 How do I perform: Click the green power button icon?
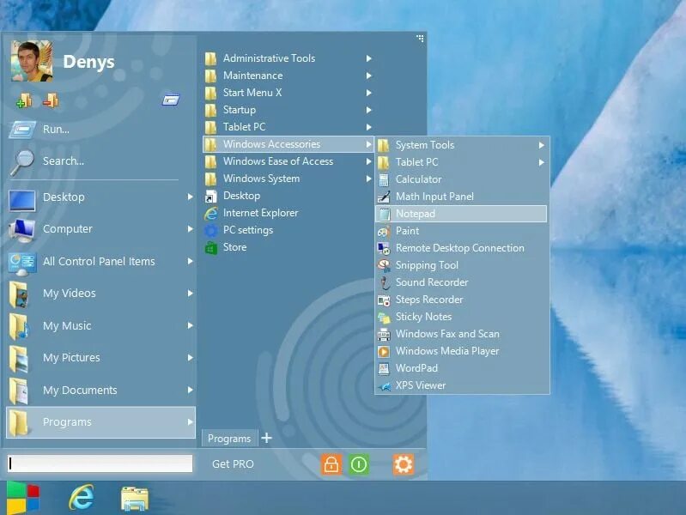click(359, 464)
